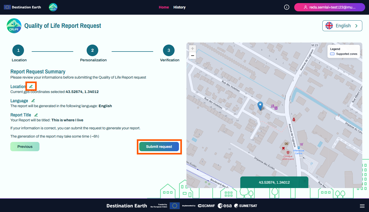
Task: Click the CaLife logo in the top bar
Action: [x=53, y=7]
